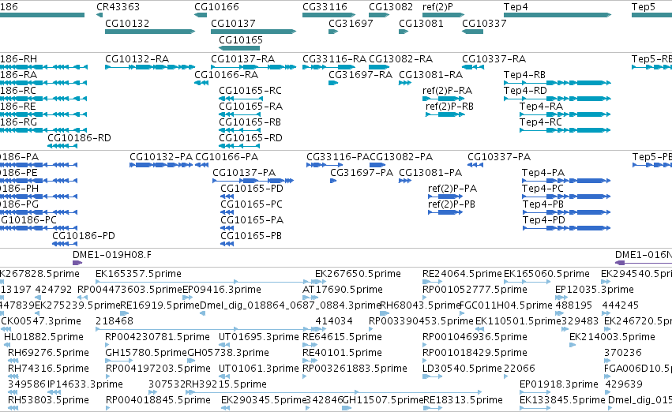Click the CG10337-RA transcript
This screenshot has width=672, height=412.
tap(473, 67)
